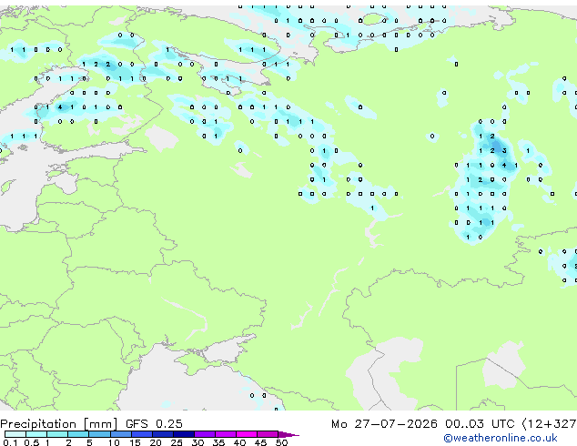This screenshot has width=577, height=446.
Task: Click the '50' legend scale label
Action: tap(281, 442)
